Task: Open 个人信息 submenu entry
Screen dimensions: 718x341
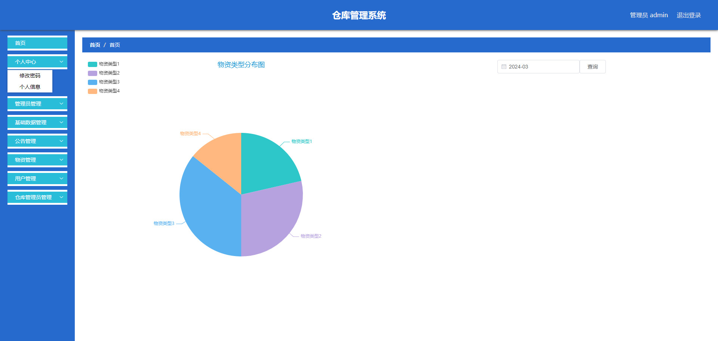Action: 30,87
